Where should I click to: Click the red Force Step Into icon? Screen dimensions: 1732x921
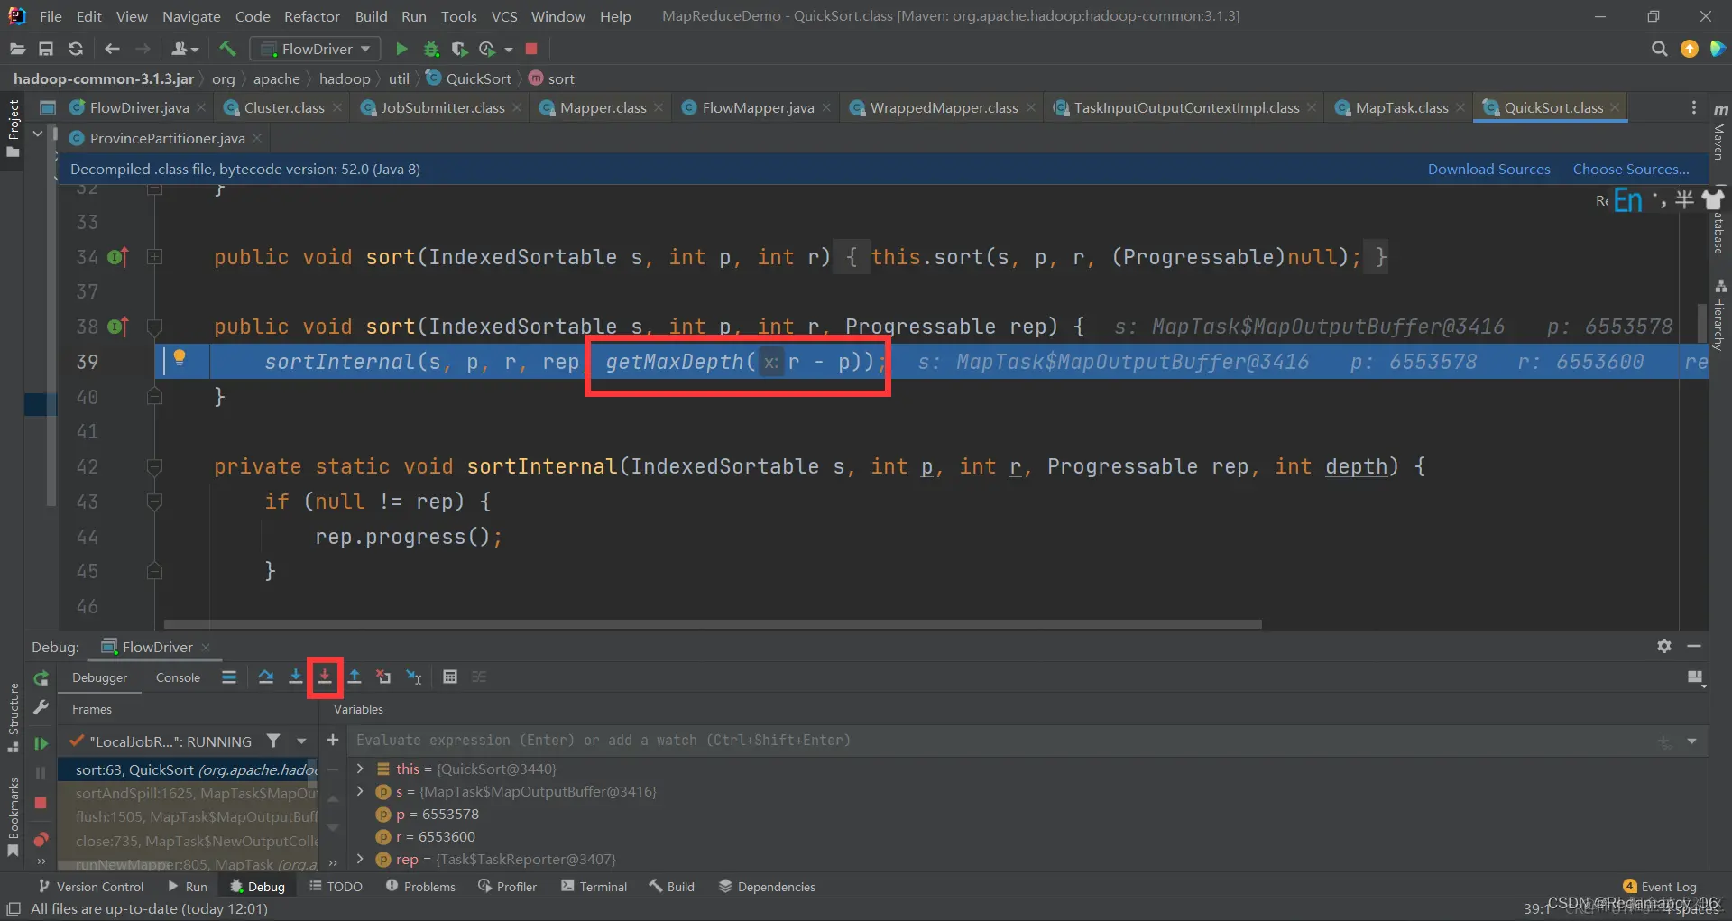coord(325,677)
